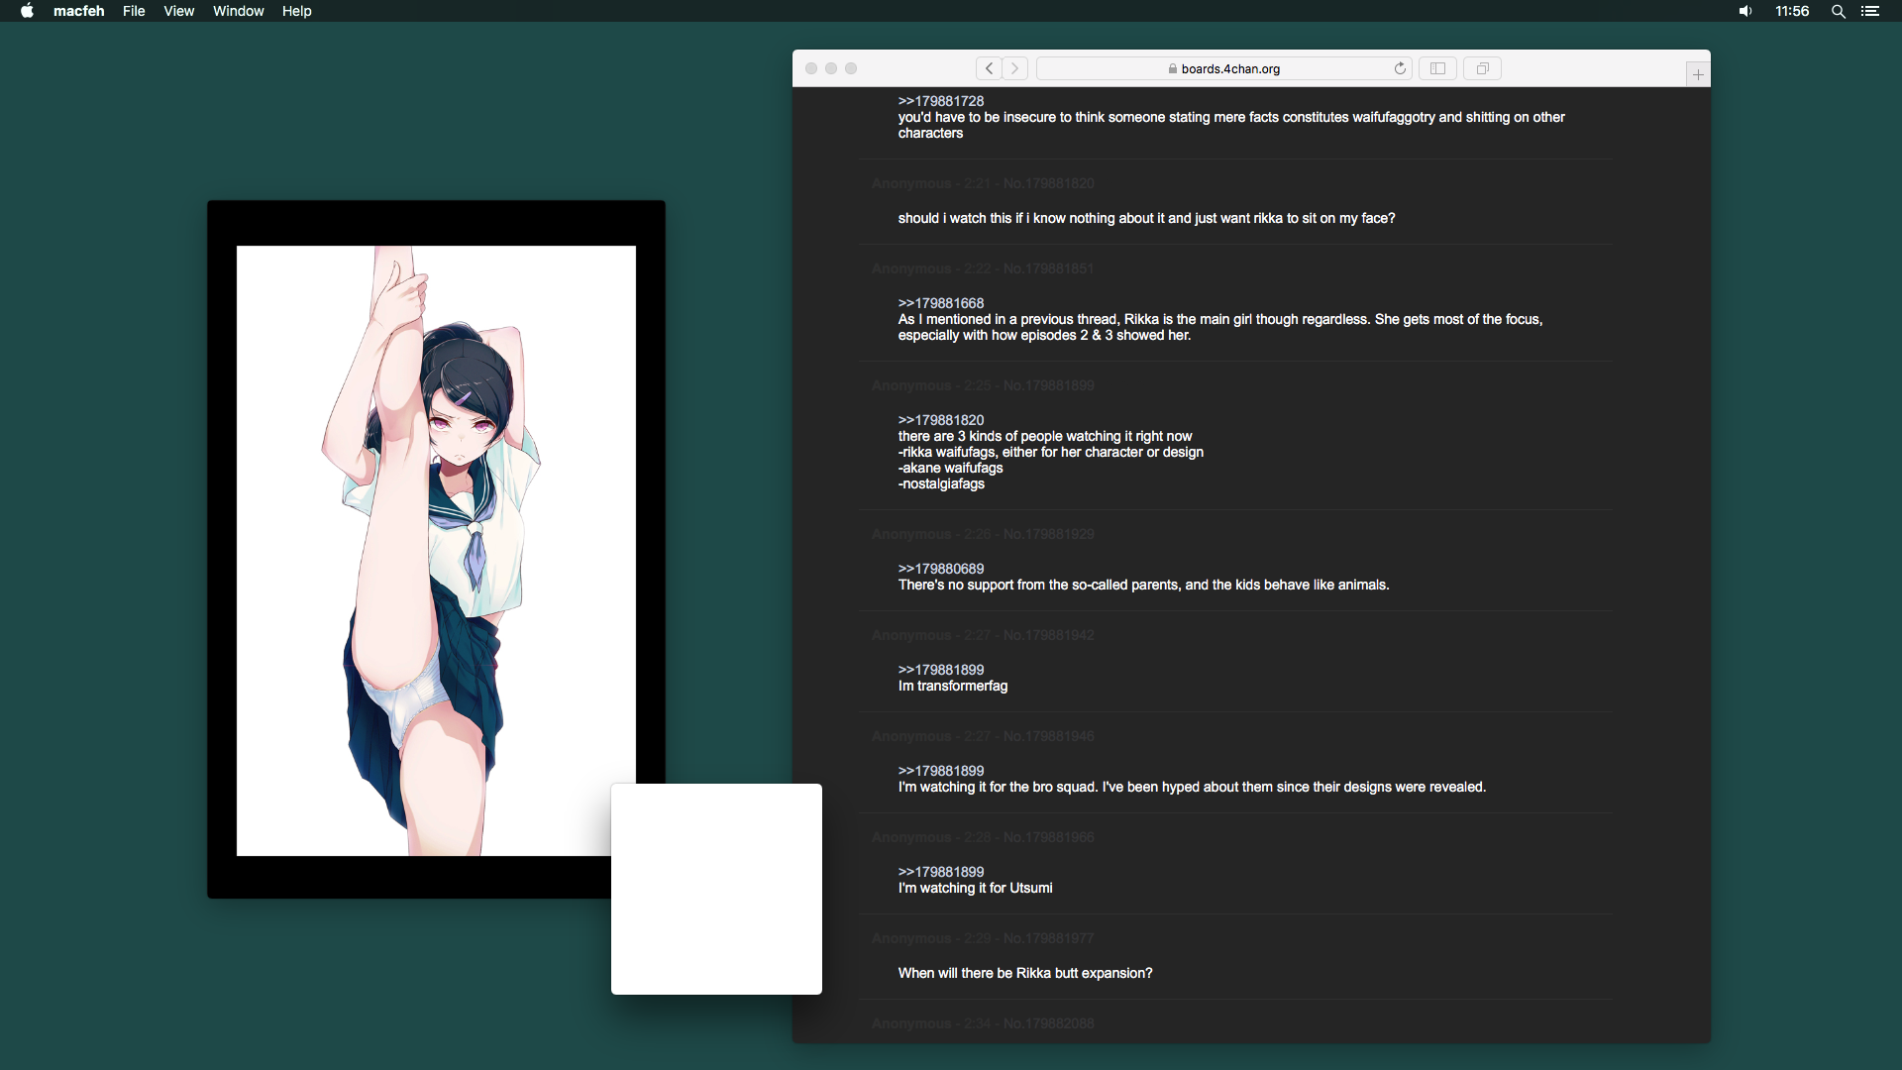Click post header No.179882088
The image size is (1902, 1070).
click(1048, 1023)
